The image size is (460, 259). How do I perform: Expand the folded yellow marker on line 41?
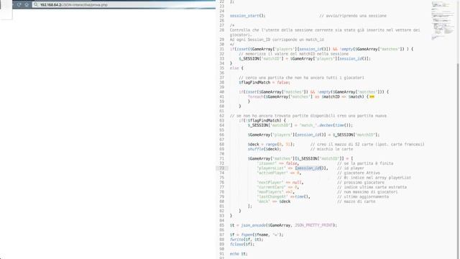point(372,96)
